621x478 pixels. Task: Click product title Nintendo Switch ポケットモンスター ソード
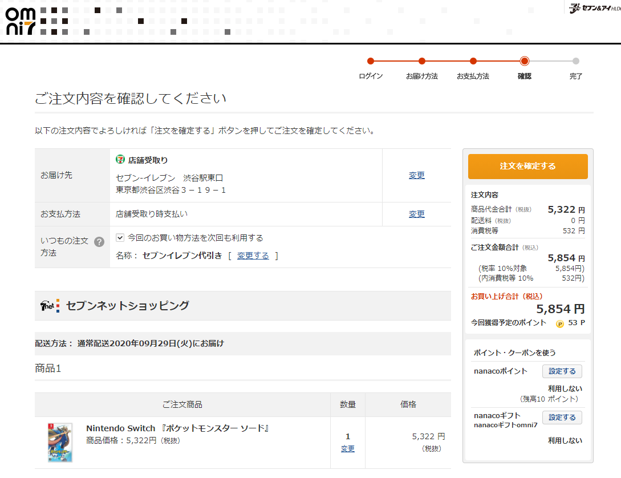(x=178, y=428)
